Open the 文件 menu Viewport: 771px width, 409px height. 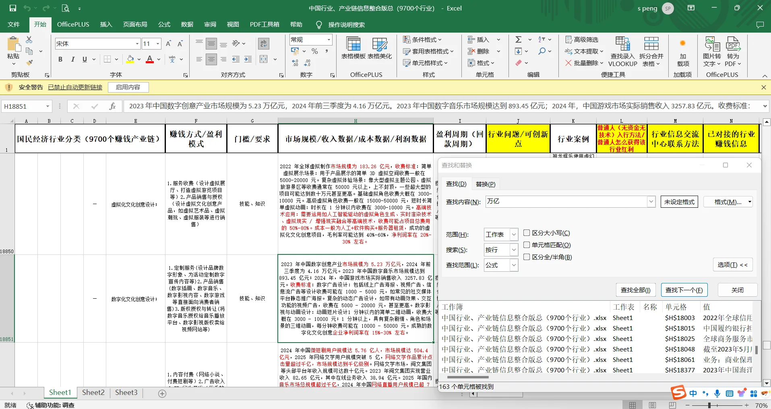click(14, 25)
